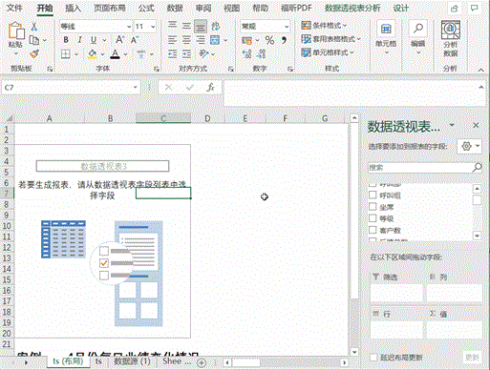Open the PivotTable field settings gear dropdown
Viewport: 490px width, 370px height.
point(469,146)
